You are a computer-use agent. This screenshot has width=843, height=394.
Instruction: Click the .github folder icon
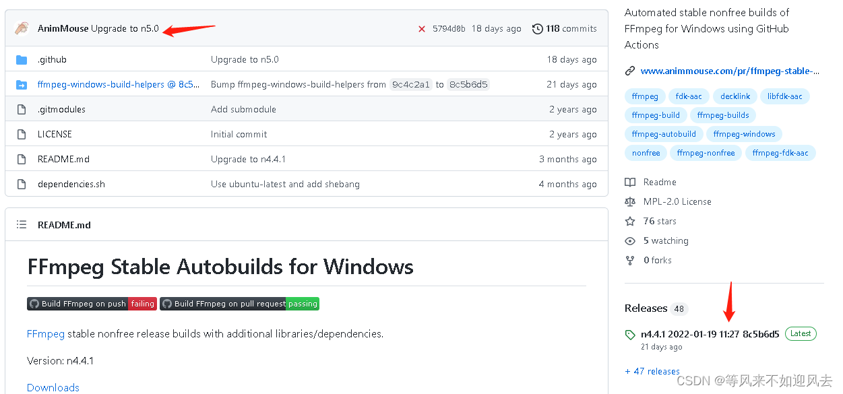coord(22,60)
